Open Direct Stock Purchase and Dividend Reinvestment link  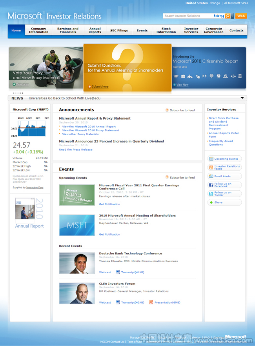pos(224,123)
